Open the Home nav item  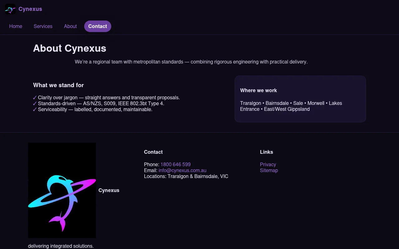pos(16,26)
